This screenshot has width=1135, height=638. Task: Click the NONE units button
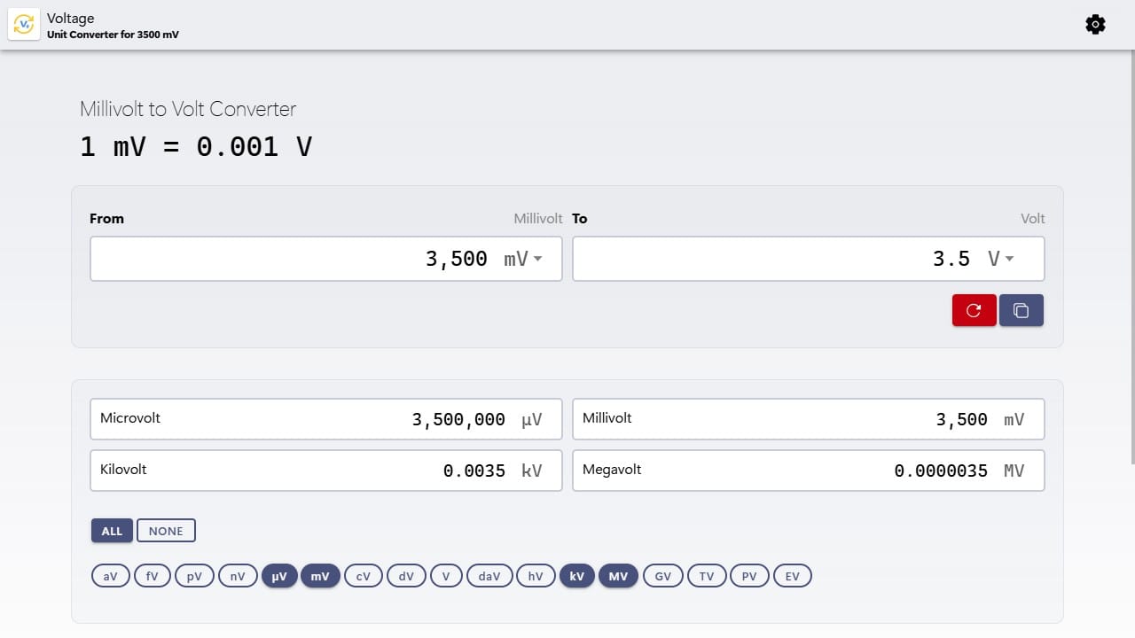point(166,530)
